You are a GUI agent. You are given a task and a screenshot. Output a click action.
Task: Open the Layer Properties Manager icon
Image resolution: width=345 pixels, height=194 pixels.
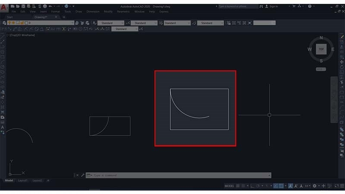click(4, 23)
